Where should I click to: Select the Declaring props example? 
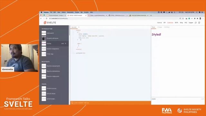(x=54, y=88)
